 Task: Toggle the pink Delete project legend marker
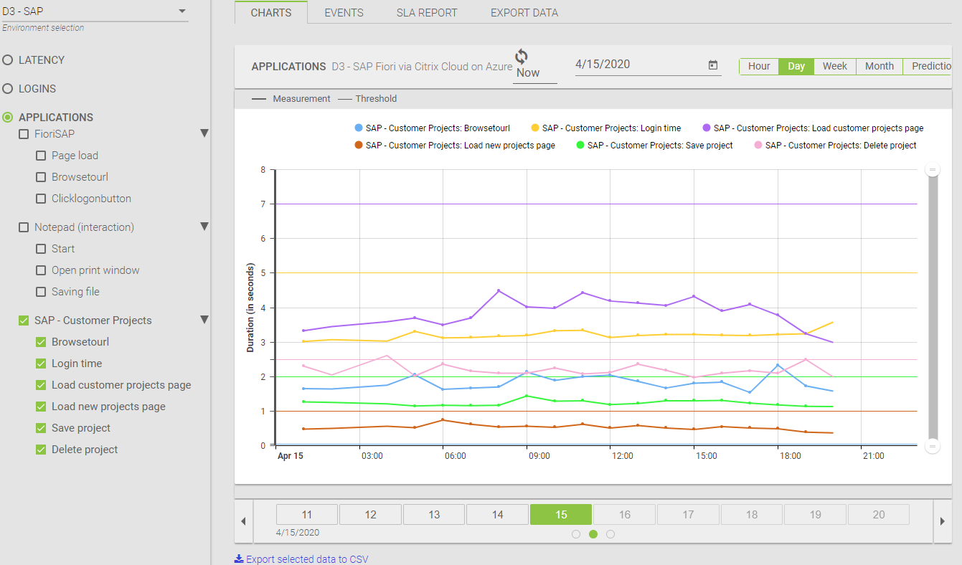758,145
